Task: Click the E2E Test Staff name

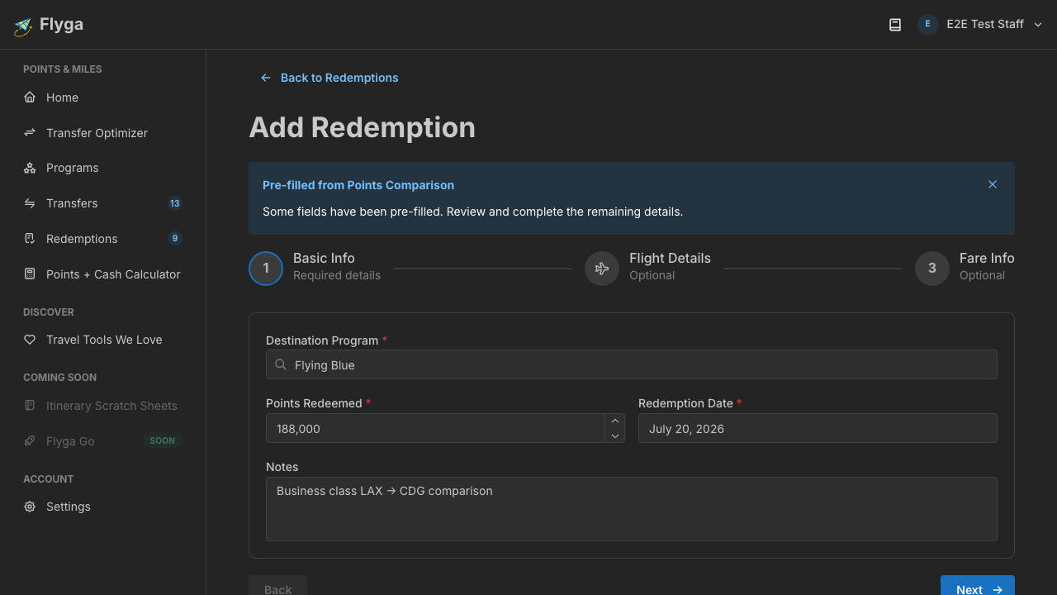Action: point(985,25)
